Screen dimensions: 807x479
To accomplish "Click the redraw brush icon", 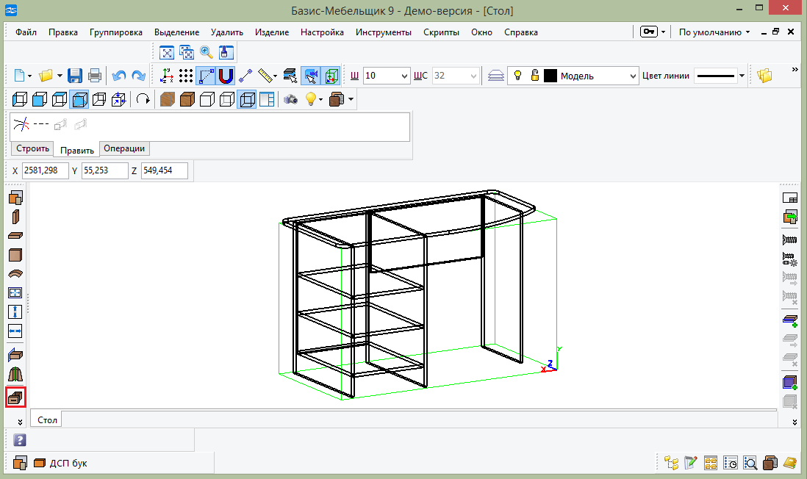I will tap(226, 52).
